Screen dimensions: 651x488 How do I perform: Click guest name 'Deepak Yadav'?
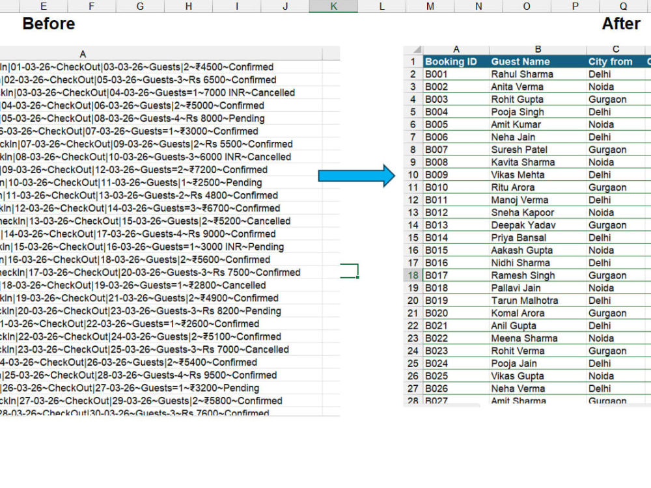click(538, 225)
